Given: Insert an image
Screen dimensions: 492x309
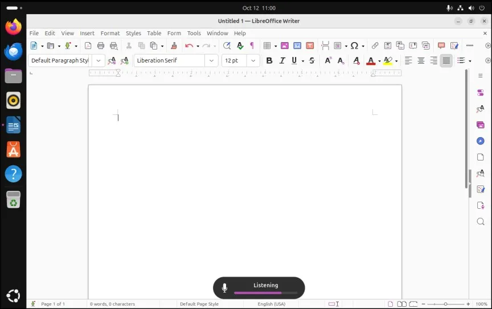Looking at the screenshot, I should click(285, 46).
